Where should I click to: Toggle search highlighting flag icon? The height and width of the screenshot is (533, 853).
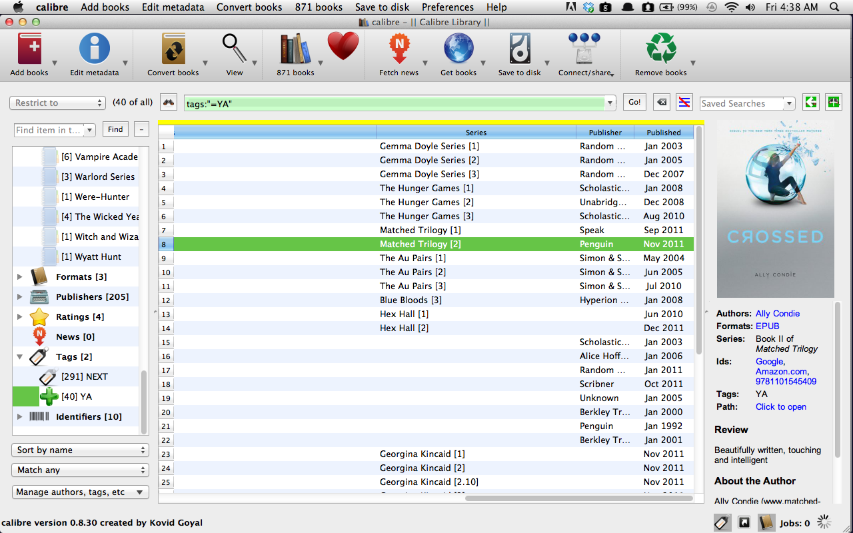[683, 103]
